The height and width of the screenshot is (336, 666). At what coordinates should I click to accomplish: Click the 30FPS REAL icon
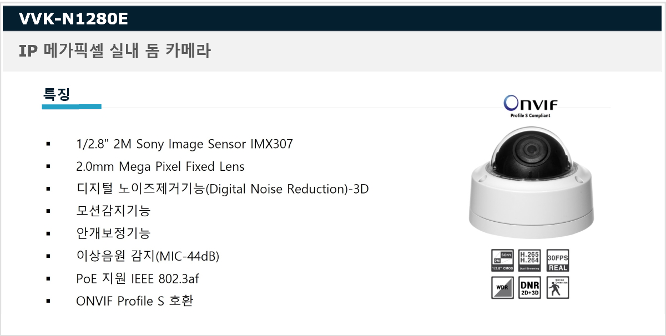click(x=558, y=260)
